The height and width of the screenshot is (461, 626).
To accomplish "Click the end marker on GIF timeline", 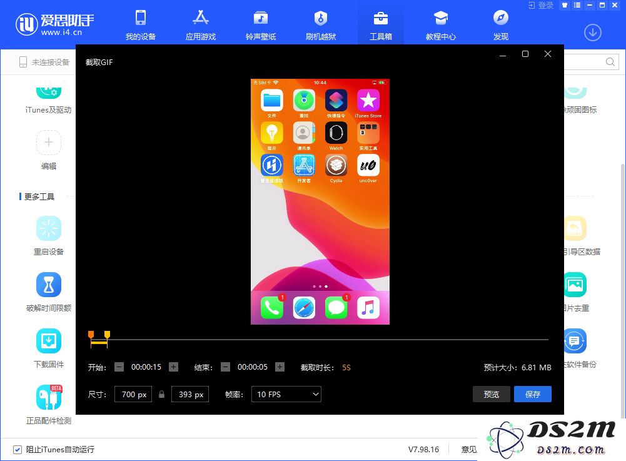I will [x=107, y=335].
